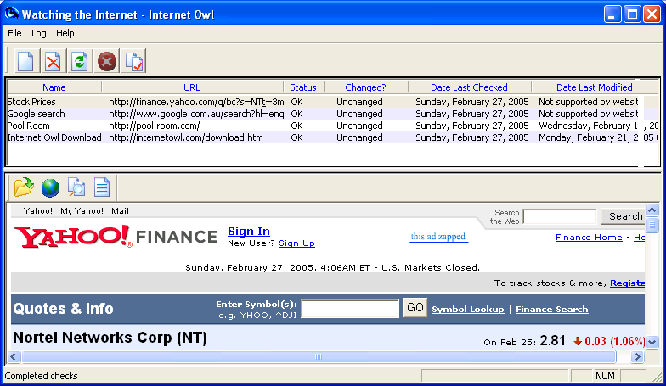This screenshot has width=666, height=386.
Task: Click the Nortel Networks Corp (NT) heading
Action: click(110, 338)
